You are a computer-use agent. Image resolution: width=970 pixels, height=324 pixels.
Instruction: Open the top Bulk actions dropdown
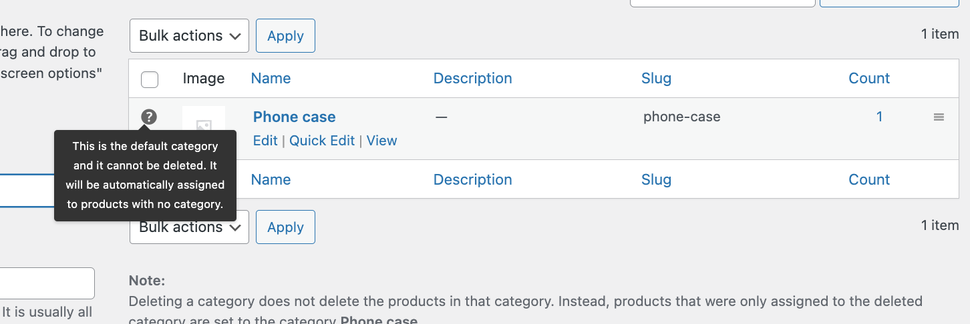[189, 36]
